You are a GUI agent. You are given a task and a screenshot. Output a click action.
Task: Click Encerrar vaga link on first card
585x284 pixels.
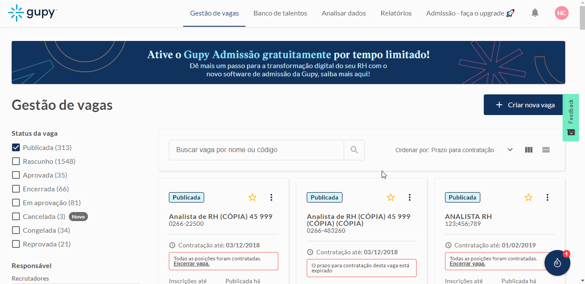click(x=191, y=264)
